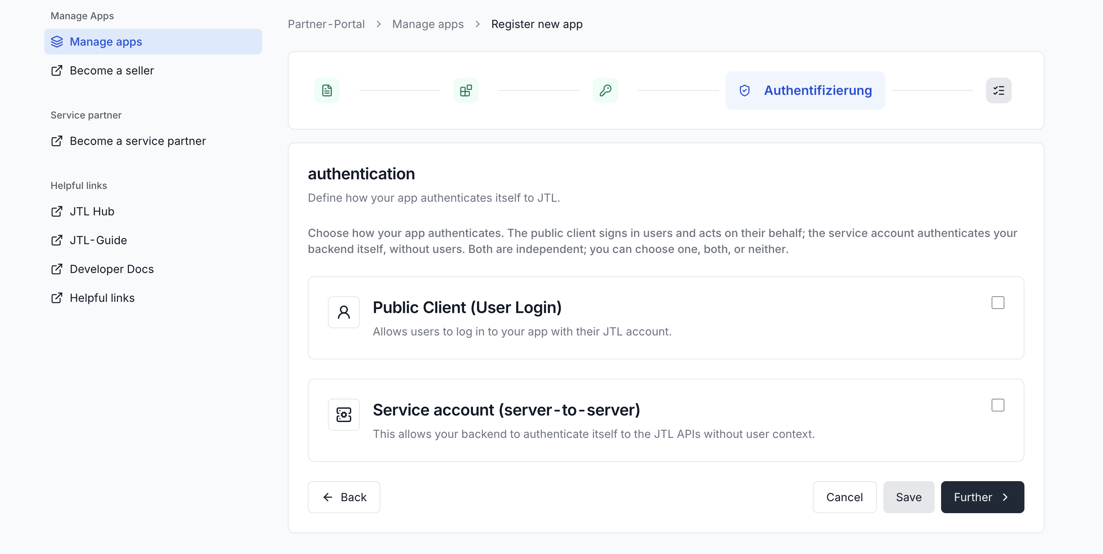This screenshot has height=554, width=1103.
Task: Click the authentication heading
Action: click(x=362, y=174)
